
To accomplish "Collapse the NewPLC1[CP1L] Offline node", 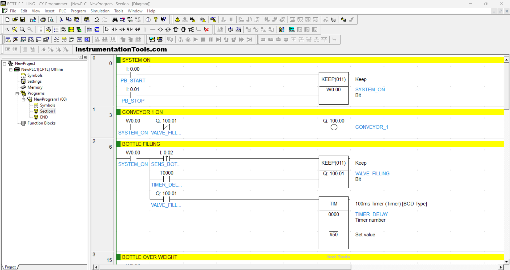I will click(x=11, y=70).
